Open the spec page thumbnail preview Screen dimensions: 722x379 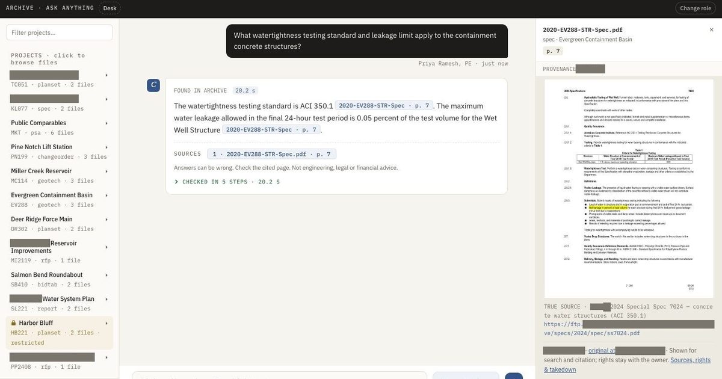tap(628, 188)
